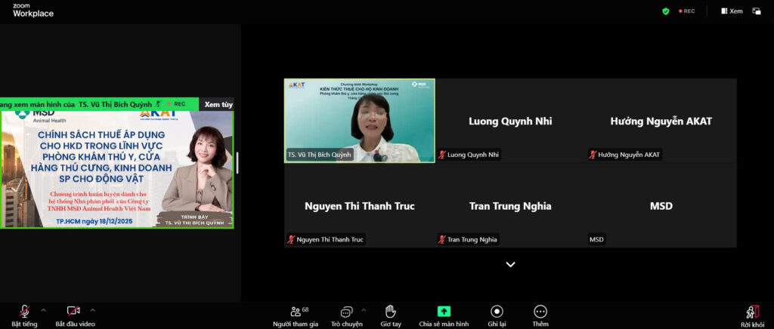The image size is (774, 329).
Task: Open the Thêm more options menu
Action: pyautogui.click(x=540, y=314)
